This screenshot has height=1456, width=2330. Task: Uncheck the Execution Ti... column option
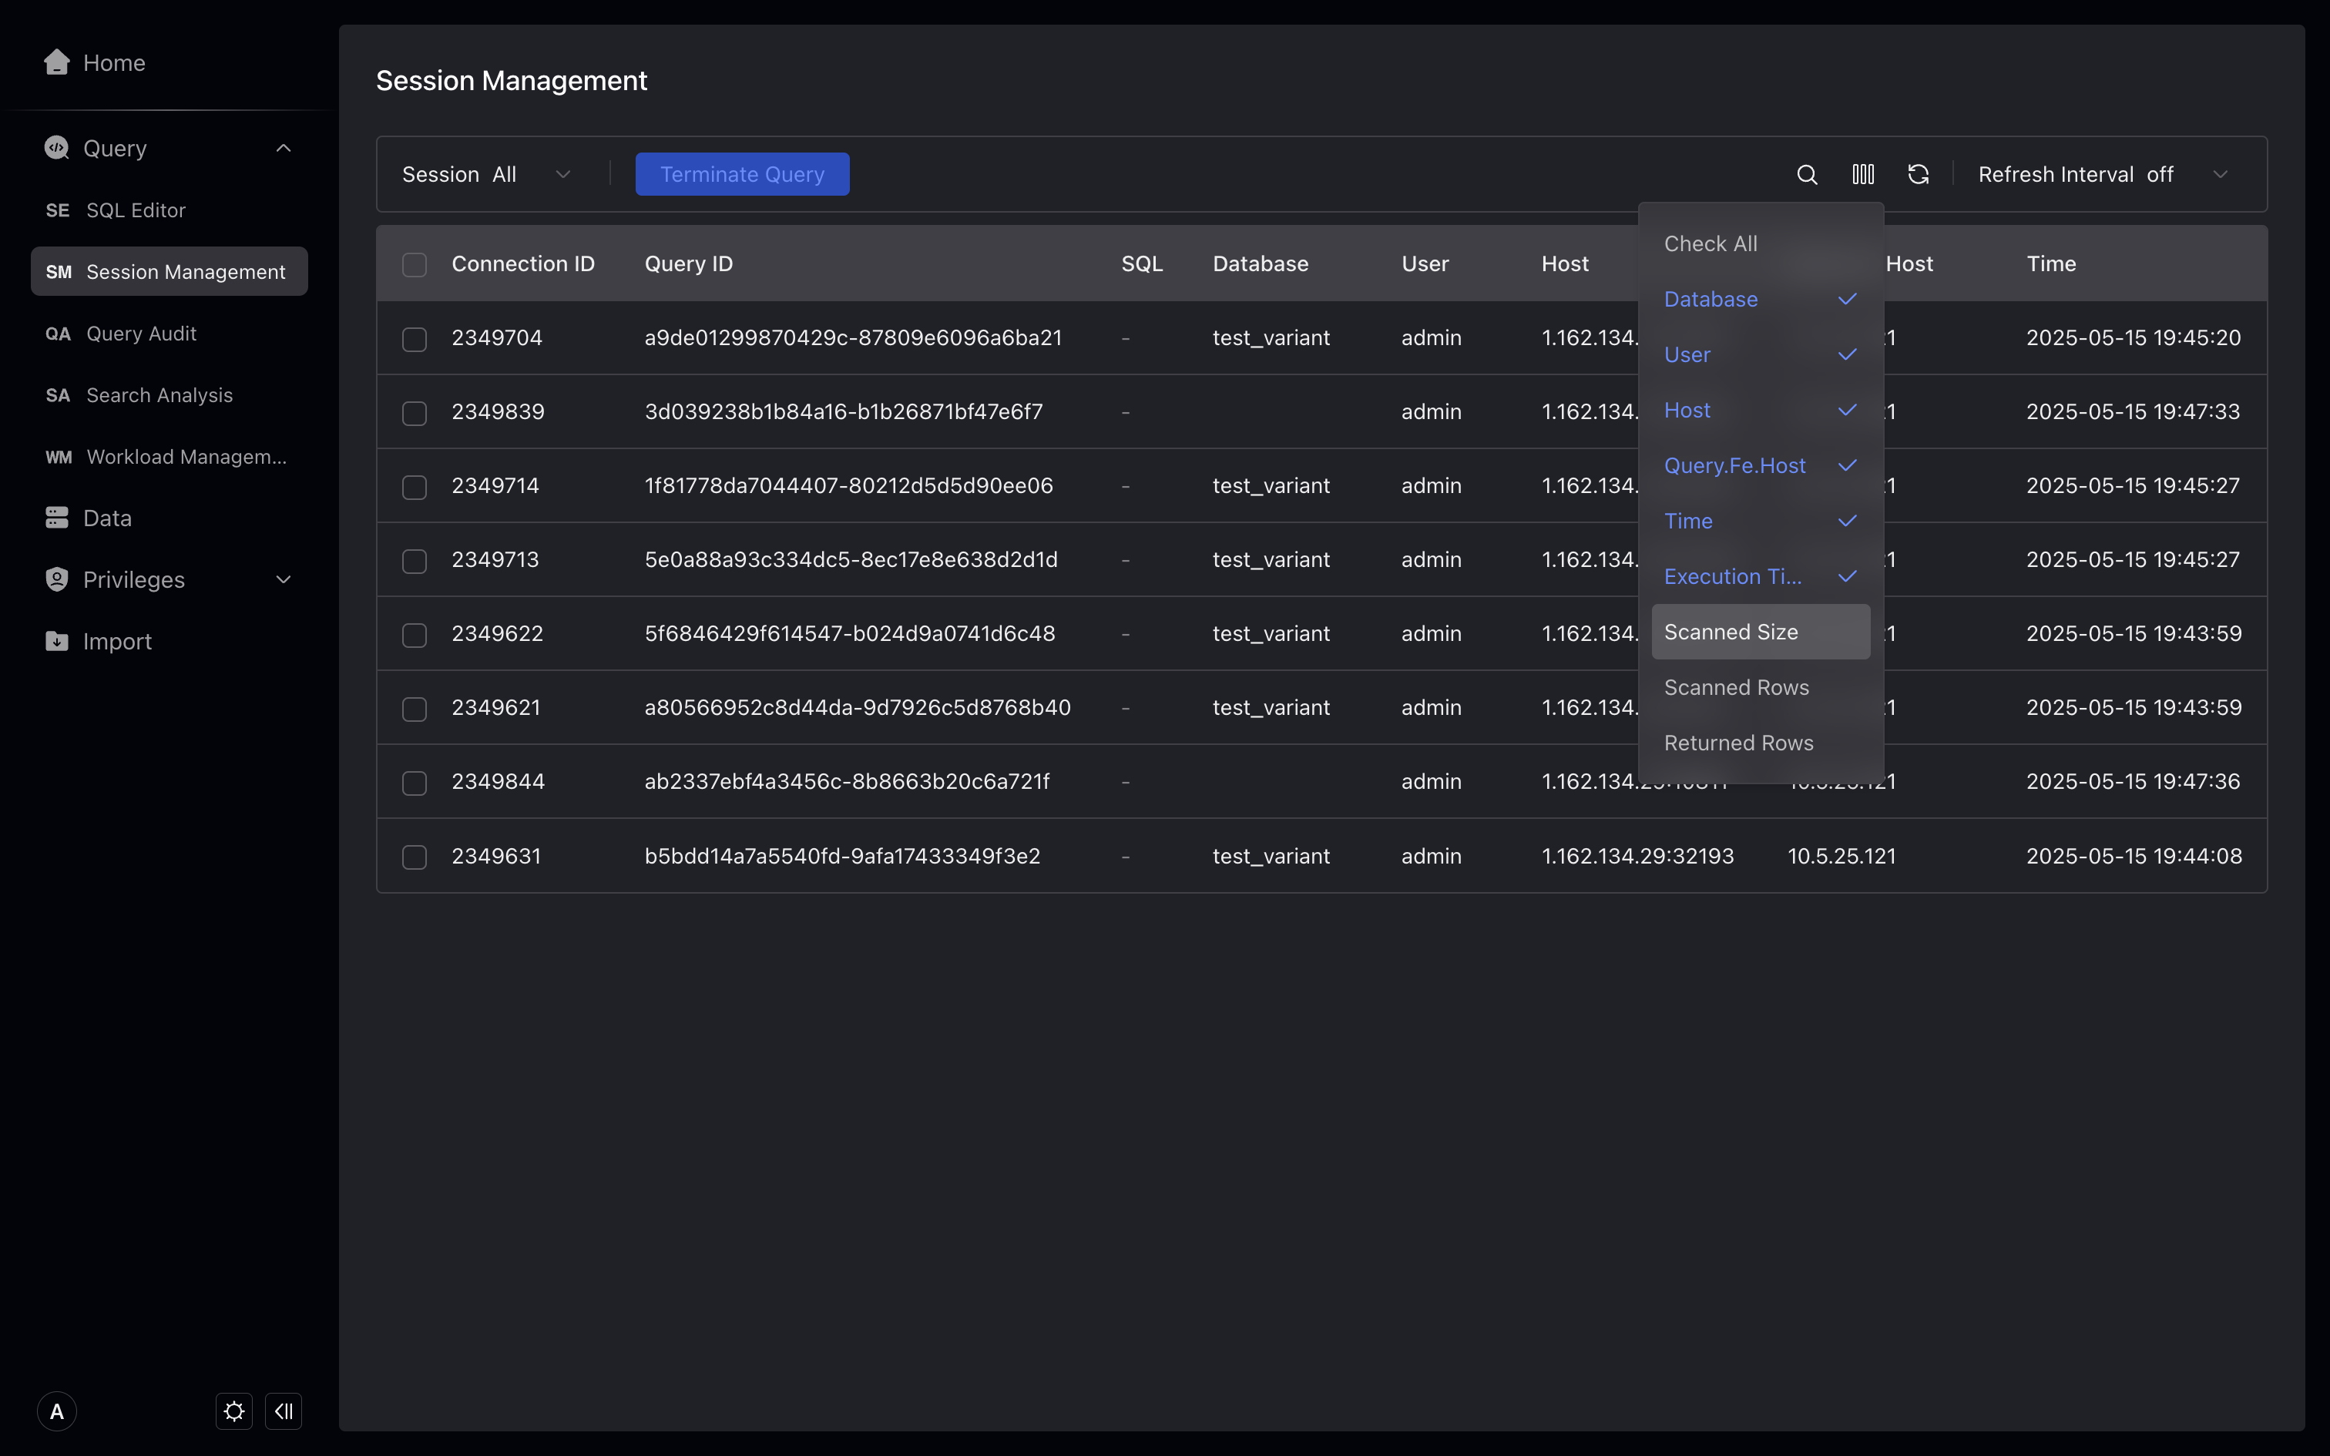(1761, 577)
